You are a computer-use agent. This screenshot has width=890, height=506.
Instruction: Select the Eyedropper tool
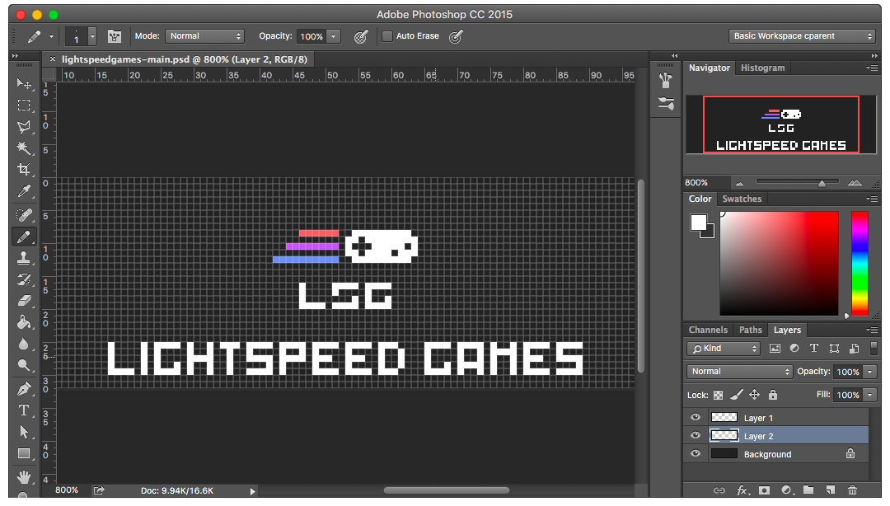point(24,191)
